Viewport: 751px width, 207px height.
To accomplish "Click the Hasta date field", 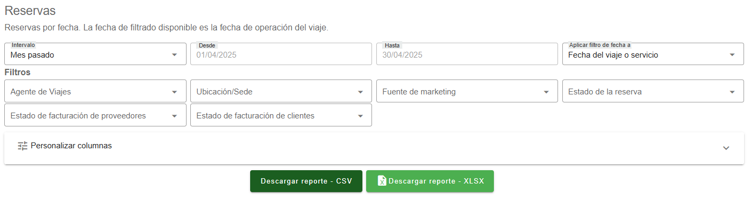I will pos(467,54).
